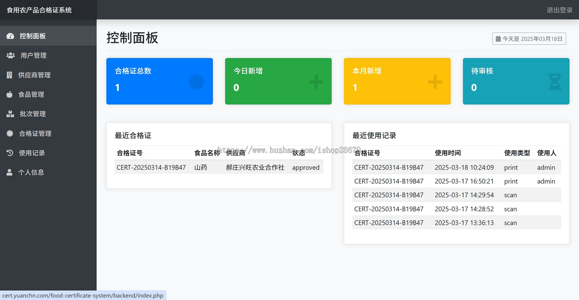Go to 供应商管理 in the sidebar
Viewport: 579px width, 300px height.
click(x=48, y=75)
